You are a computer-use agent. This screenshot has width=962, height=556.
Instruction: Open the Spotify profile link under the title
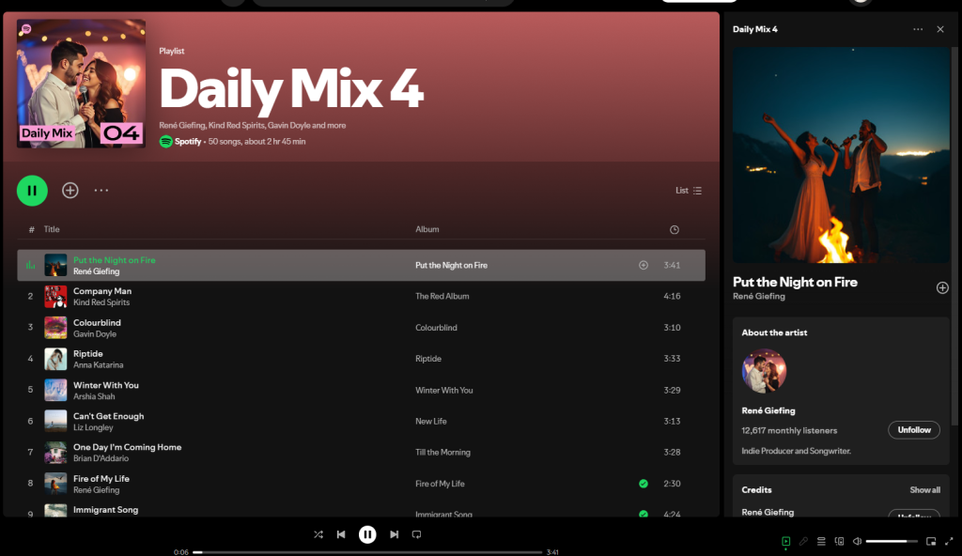click(188, 141)
